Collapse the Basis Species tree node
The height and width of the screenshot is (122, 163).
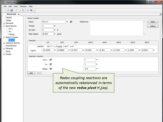[x=4, y=26]
